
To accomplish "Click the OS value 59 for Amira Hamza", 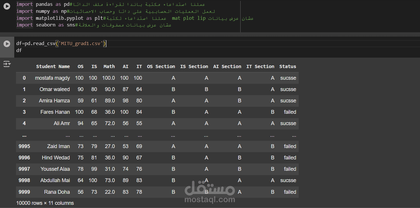I will (x=81, y=101).
